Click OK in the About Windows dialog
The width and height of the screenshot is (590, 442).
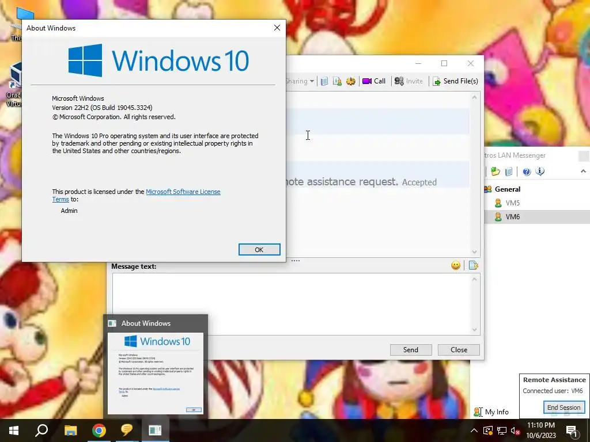point(259,250)
